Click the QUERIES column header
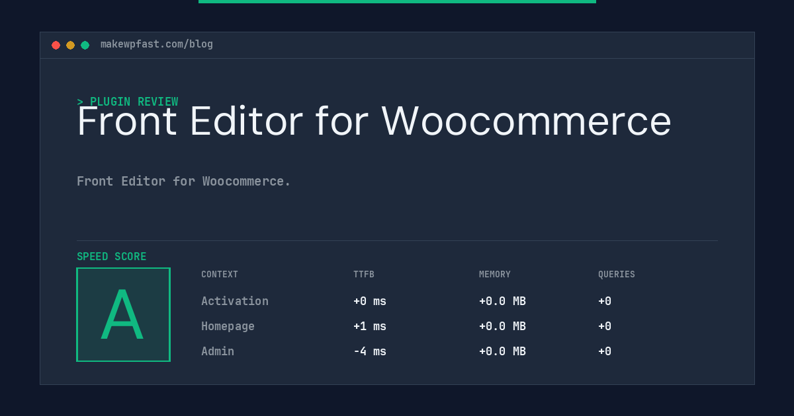This screenshot has width=794, height=416. point(617,275)
